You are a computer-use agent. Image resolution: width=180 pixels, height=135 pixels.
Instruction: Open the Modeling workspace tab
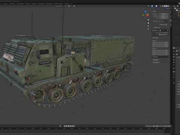click(x=5, y=4)
